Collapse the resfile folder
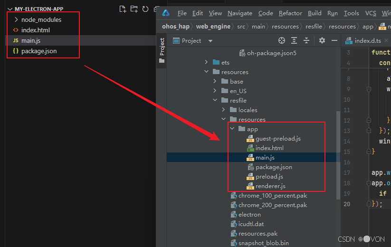The height and width of the screenshot is (247, 391). pos(215,100)
